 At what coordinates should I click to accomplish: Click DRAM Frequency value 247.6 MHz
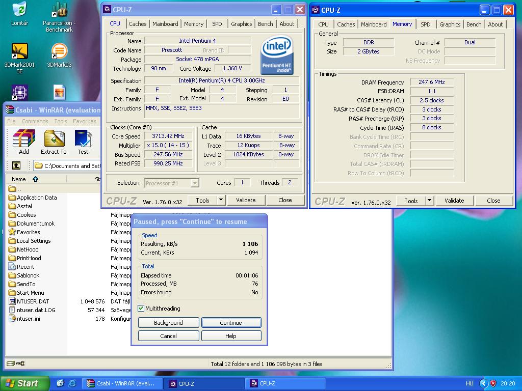[432, 82]
